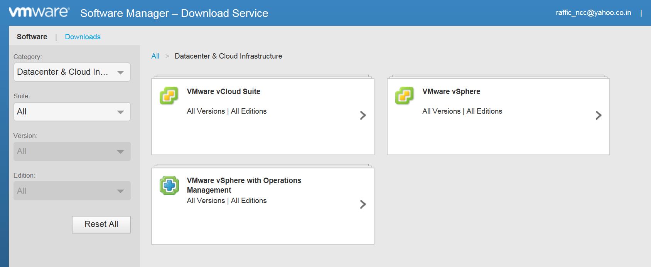
Task: Open the Category dropdown
Action: click(x=72, y=72)
